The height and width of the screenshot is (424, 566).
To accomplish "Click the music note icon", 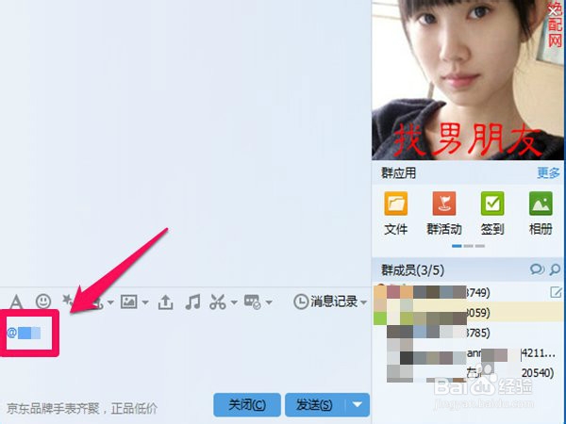I will [x=192, y=302].
